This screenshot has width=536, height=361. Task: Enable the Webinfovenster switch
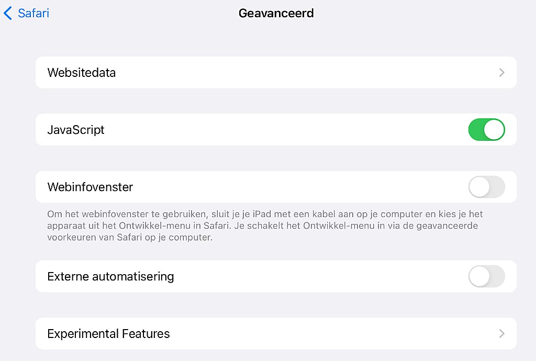(x=486, y=187)
